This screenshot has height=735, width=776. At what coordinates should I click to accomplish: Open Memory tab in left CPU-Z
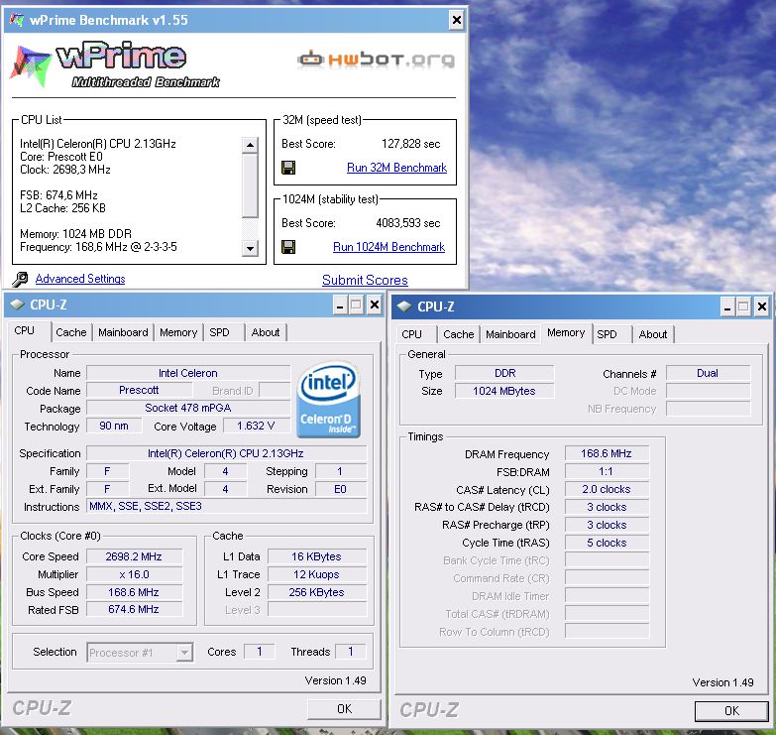(x=178, y=332)
